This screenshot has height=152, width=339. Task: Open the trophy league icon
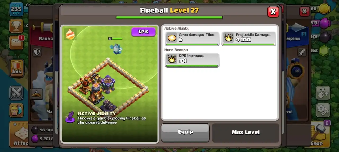(16, 25)
